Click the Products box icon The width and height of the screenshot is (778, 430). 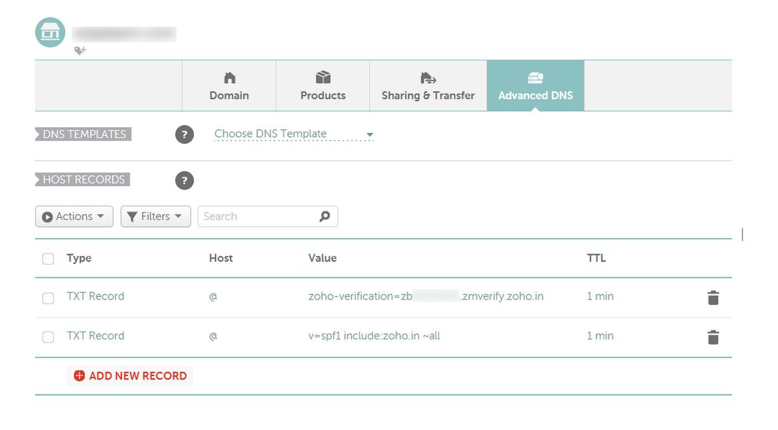pyautogui.click(x=322, y=77)
